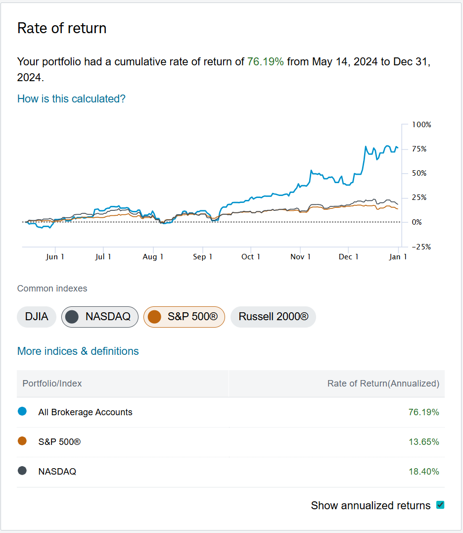This screenshot has width=463, height=533.
Task: Click blue dot beside All Brokerage Accounts
Action: 22,411
